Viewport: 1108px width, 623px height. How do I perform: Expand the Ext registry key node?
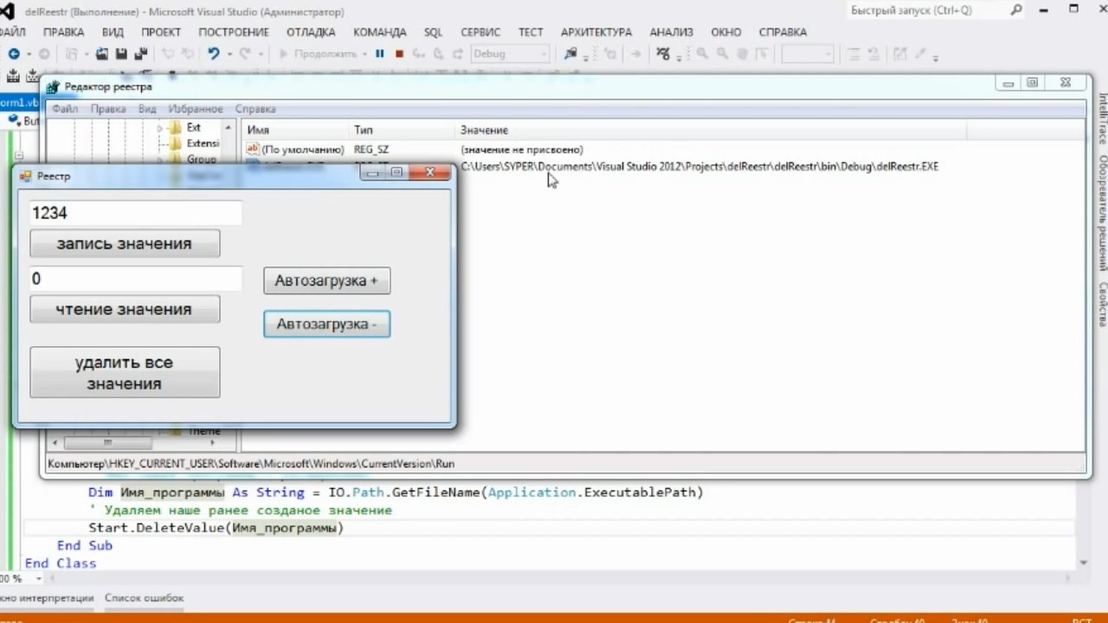pos(160,128)
